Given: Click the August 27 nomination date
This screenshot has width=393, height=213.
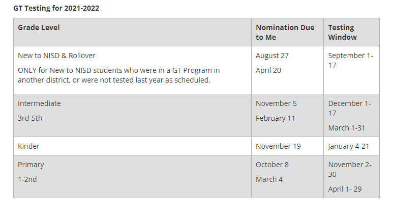Looking at the screenshot, I should (x=272, y=56).
